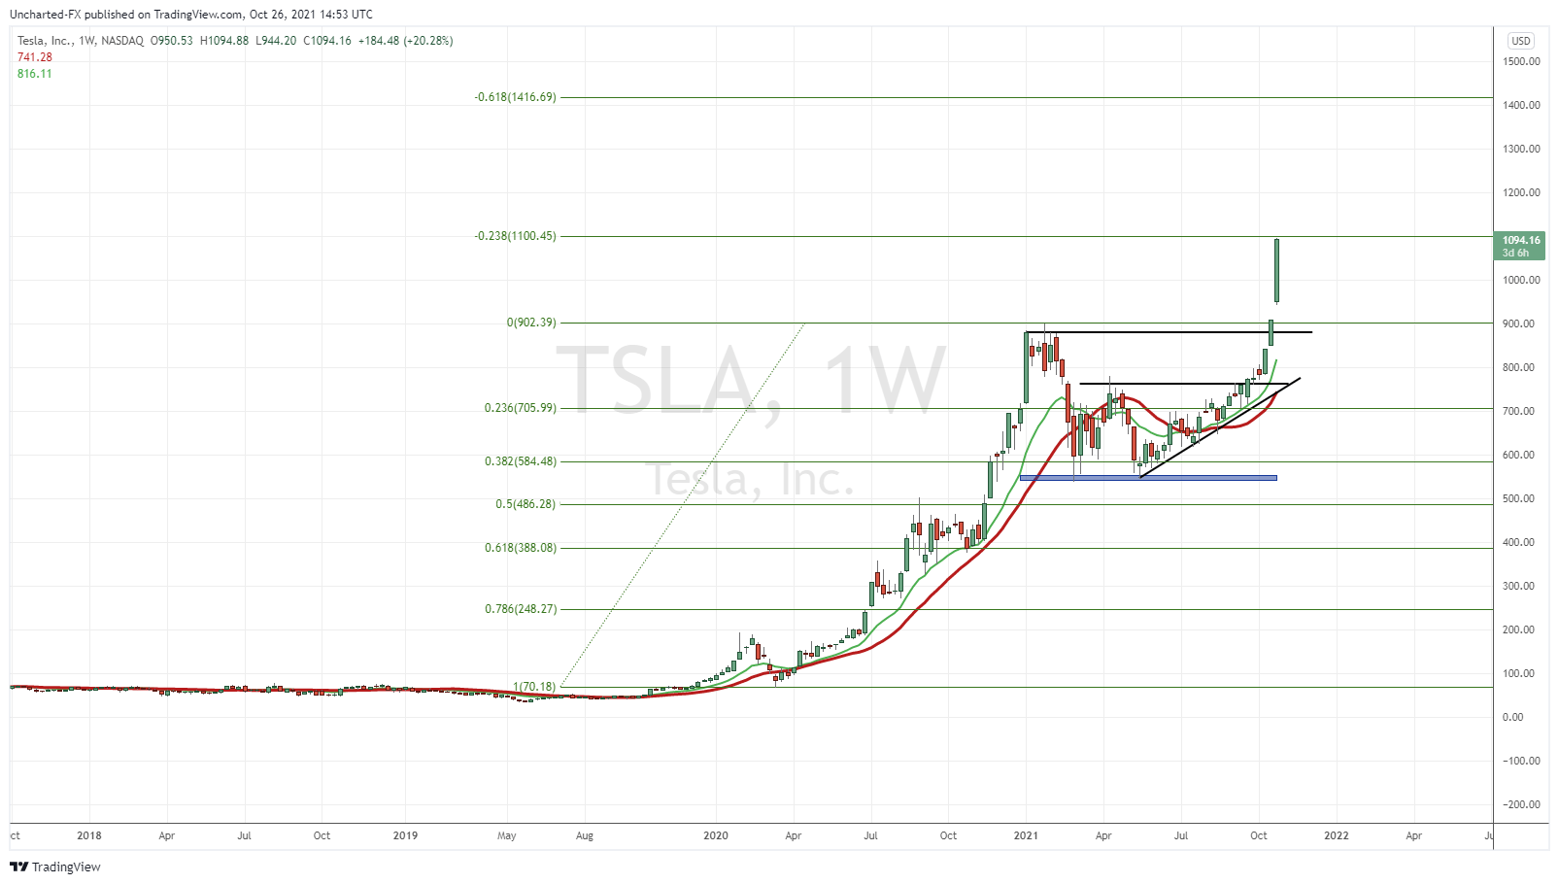1559x884 pixels.
Task: Click the L944.20 low value in legend
Action: point(276,41)
